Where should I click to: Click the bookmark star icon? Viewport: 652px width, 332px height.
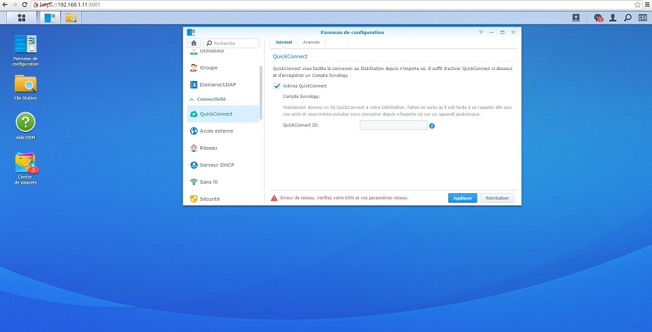(638, 5)
